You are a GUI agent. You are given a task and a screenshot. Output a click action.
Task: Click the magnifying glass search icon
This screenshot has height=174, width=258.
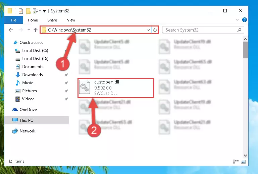(x=240, y=30)
